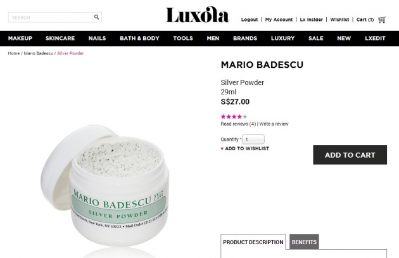Click the Luxola logo
This screenshot has width=399, height=258.
tap(197, 15)
